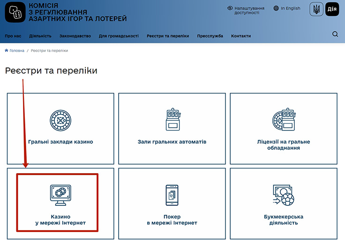Open the Дія logo button
Screen dimensions: 345x241
pos(332,9)
